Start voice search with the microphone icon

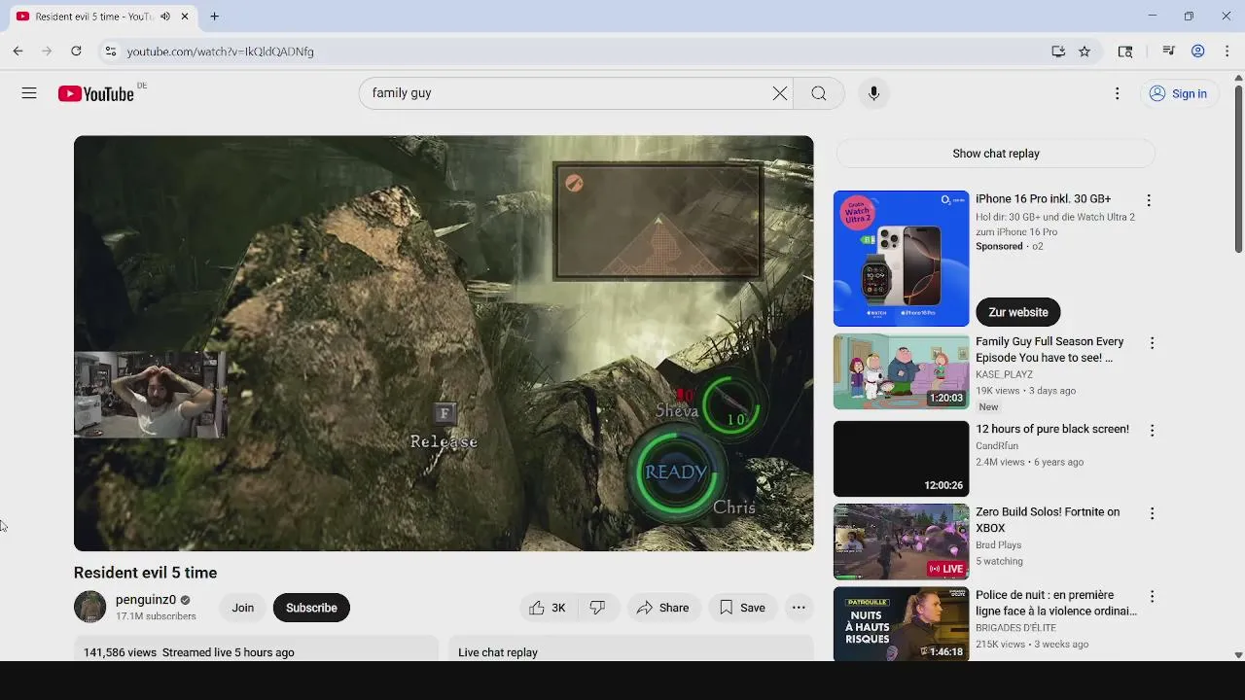coord(873,93)
